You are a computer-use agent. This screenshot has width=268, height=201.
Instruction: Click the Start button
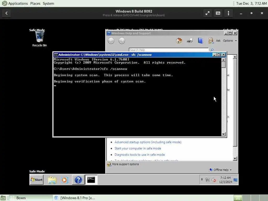(x=36, y=180)
